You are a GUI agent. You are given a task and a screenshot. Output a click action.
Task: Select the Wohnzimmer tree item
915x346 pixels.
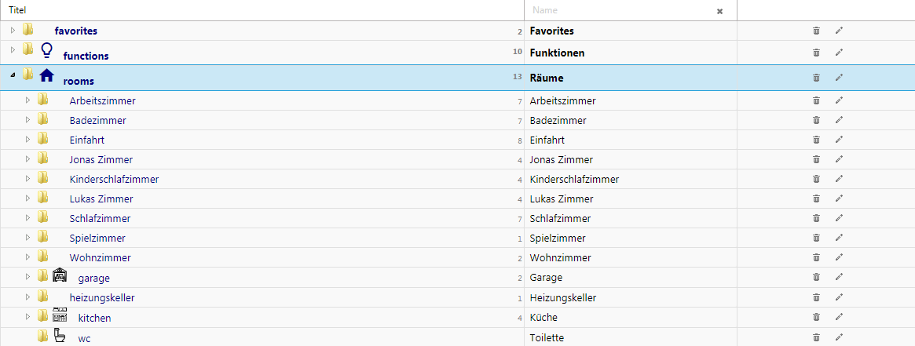100,257
